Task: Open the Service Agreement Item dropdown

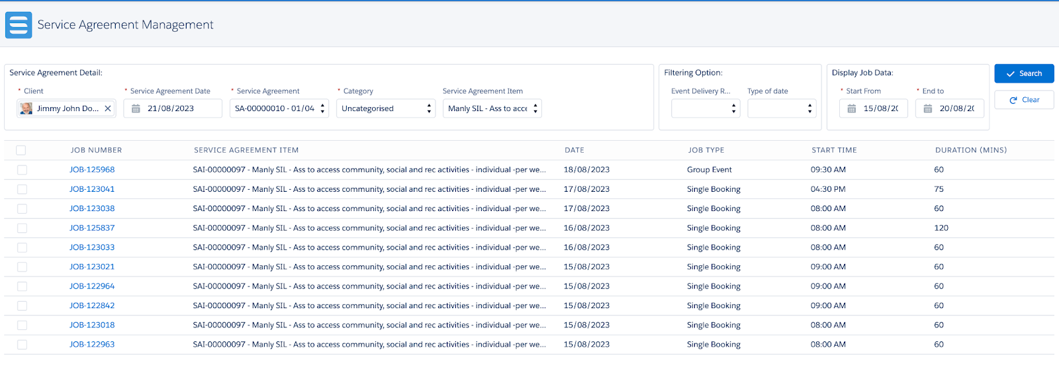Action: tap(492, 108)
